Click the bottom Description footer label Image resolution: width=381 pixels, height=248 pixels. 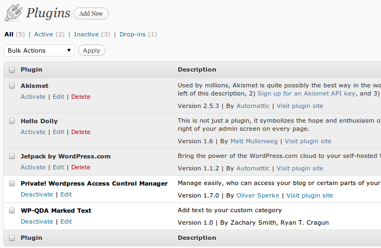(197, 238)
